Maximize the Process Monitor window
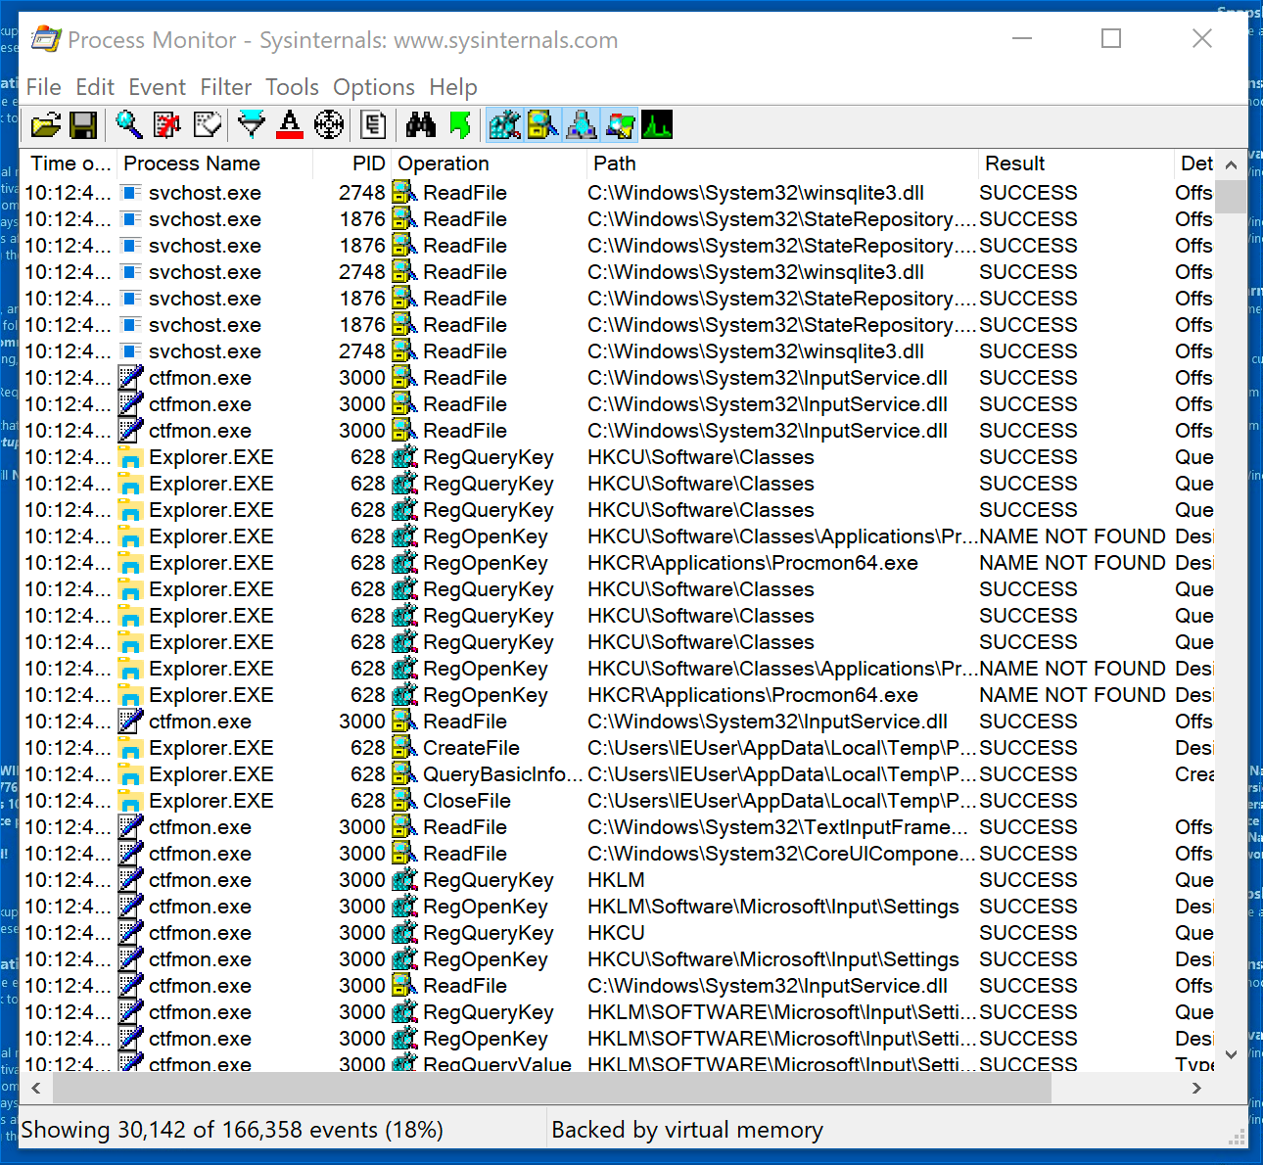 click(x=1111, y=38)
